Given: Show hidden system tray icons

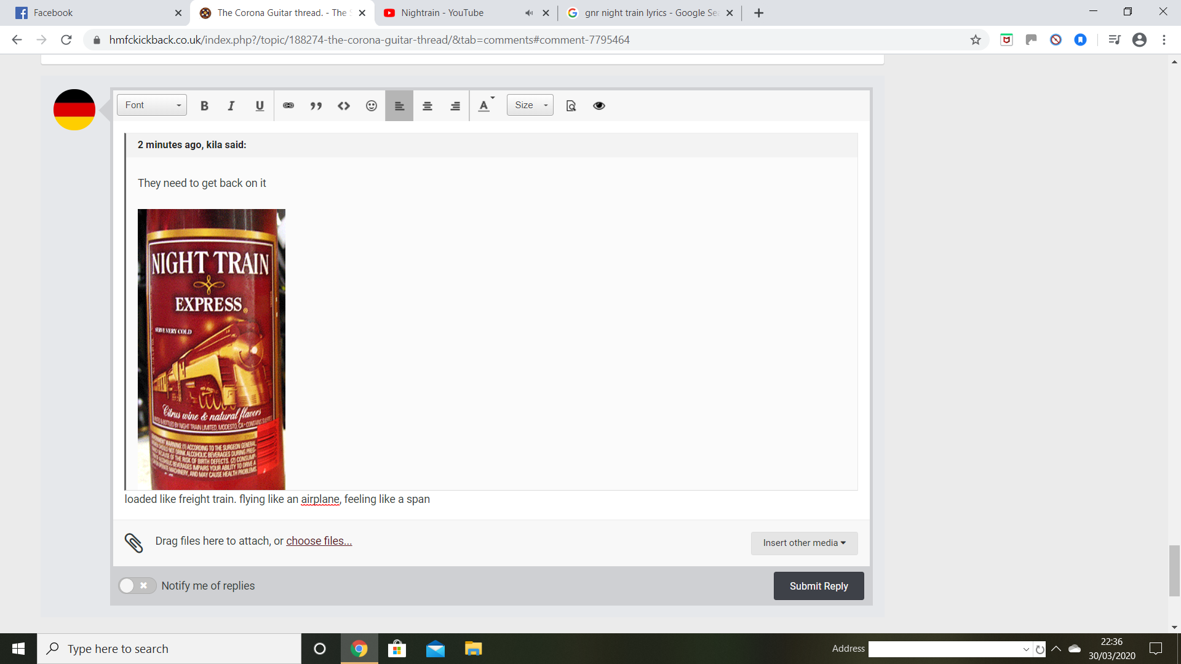Looking at the screenshot, I should point(1056,649).
